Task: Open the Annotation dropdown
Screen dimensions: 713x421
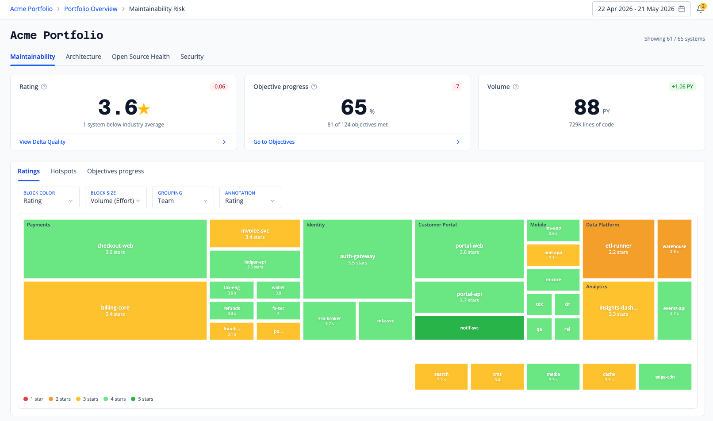Action: point(250,197)
